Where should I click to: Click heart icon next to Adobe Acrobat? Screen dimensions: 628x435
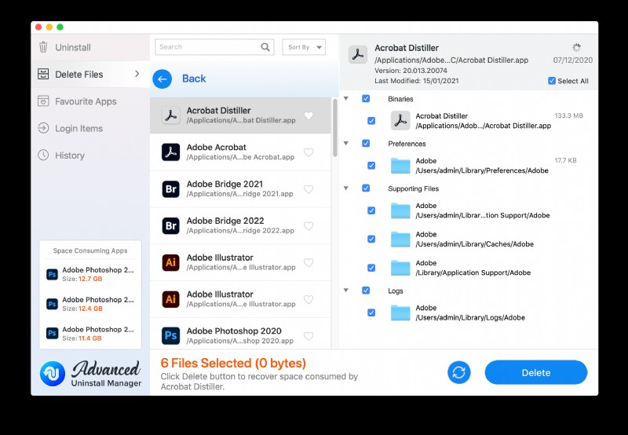[x=309, y=152]
